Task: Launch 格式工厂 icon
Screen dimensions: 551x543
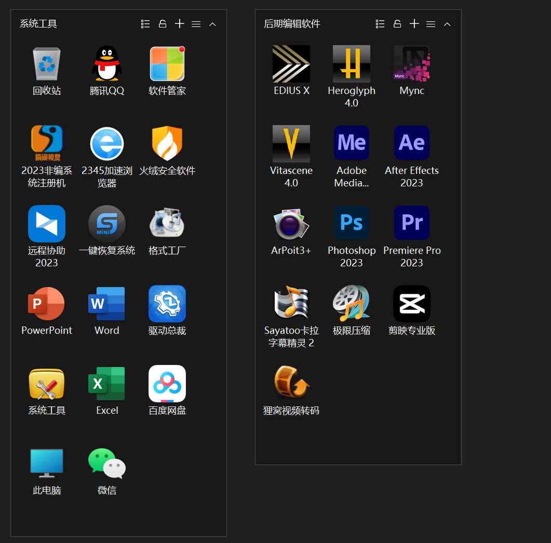Action: (x=167, y=223)
